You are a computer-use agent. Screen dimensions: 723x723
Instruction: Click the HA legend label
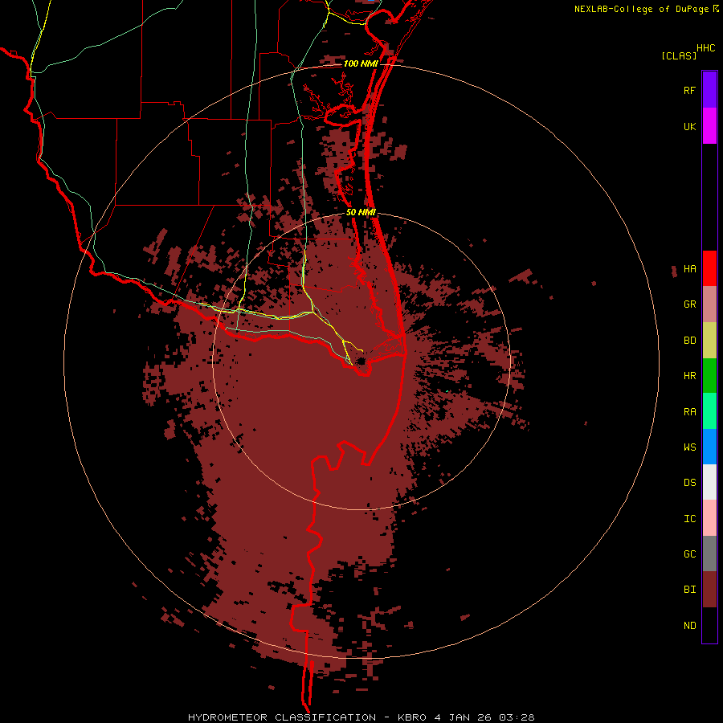(x=690, y=269)
